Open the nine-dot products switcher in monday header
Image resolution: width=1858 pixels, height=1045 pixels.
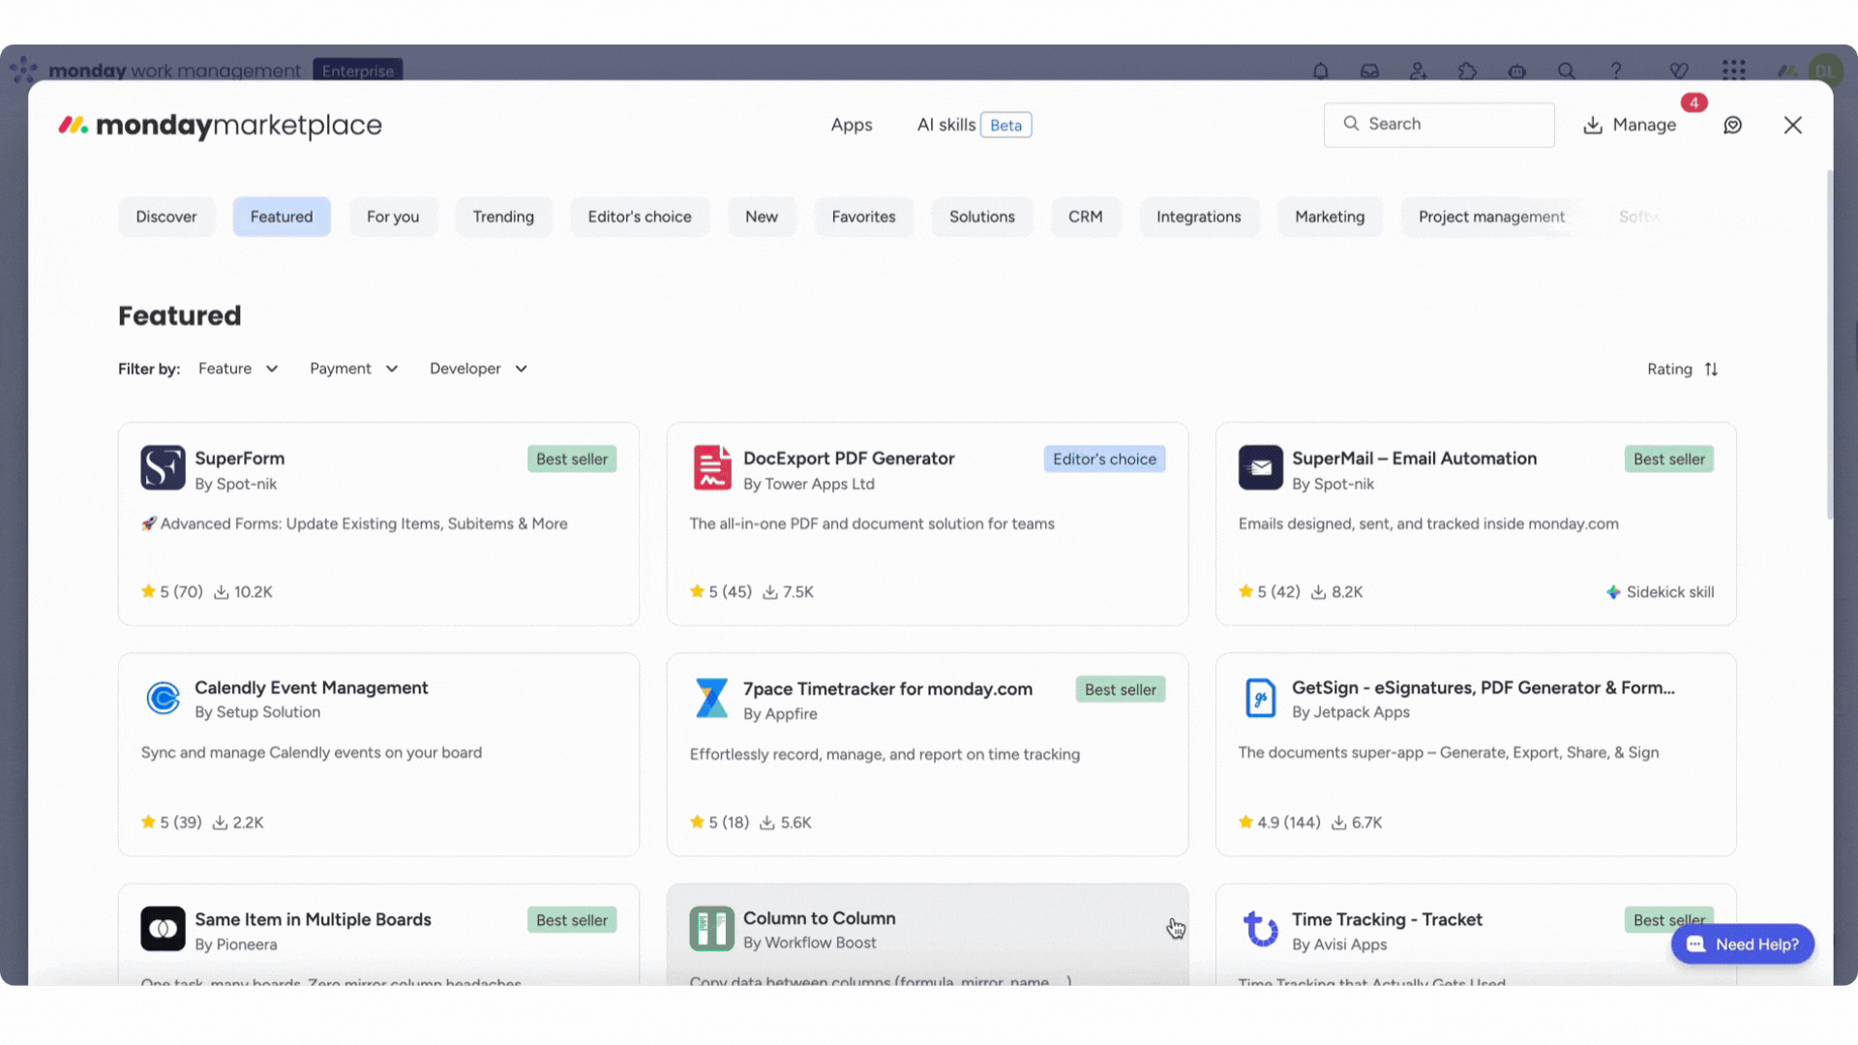pyautogui.click(x=1734, y=71)
